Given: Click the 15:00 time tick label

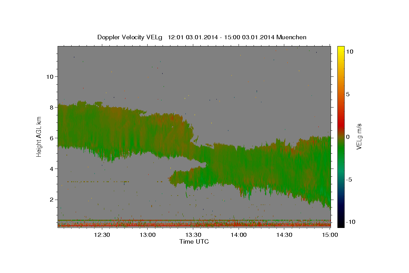Looking at the screenshot, I should pos(330,235).
